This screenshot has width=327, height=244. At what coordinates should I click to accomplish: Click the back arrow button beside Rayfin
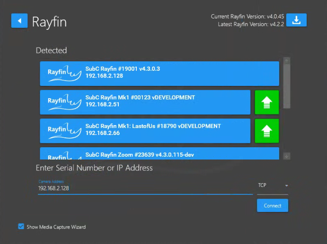(19, 21)
